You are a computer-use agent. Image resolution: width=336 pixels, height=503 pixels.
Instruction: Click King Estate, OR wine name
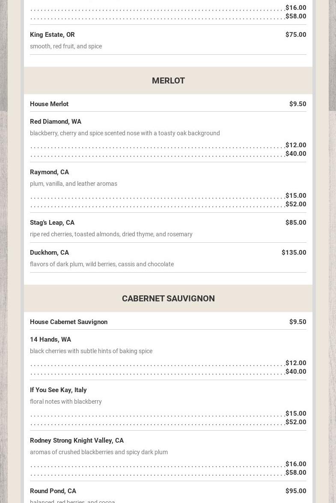click(x=52, y=35)
